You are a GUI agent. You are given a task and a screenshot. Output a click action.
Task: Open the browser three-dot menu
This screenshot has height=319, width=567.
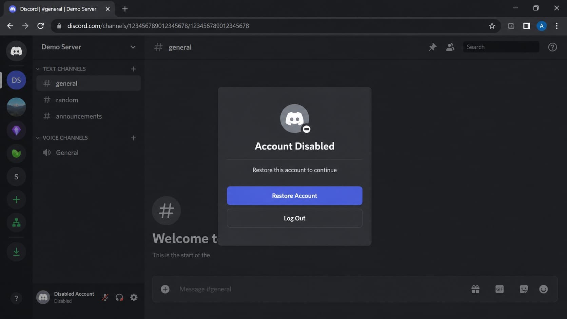tap(556, 26)
